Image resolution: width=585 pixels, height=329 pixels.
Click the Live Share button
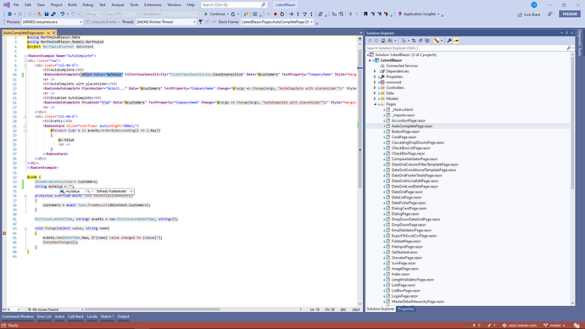point(529,14)
